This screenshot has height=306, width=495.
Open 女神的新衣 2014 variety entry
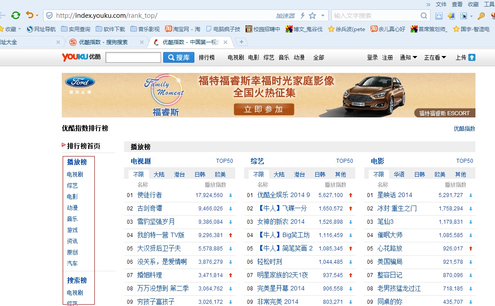(x=281, y=221)
